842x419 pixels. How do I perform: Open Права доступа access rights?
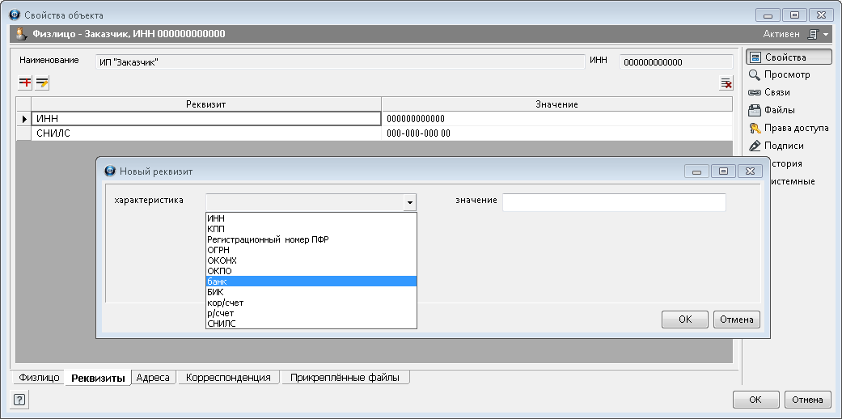point(789,128)
